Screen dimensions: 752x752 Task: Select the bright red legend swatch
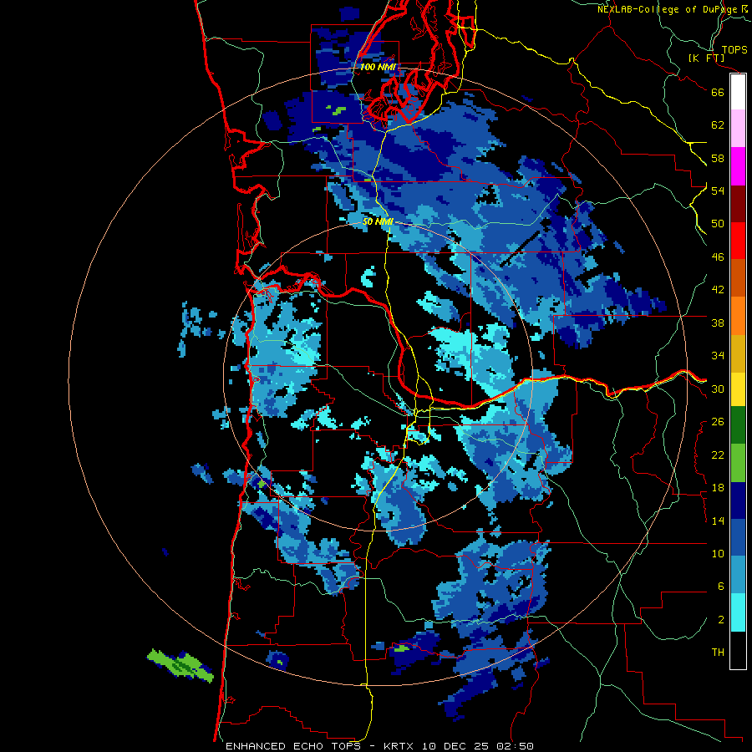point(738,241)
